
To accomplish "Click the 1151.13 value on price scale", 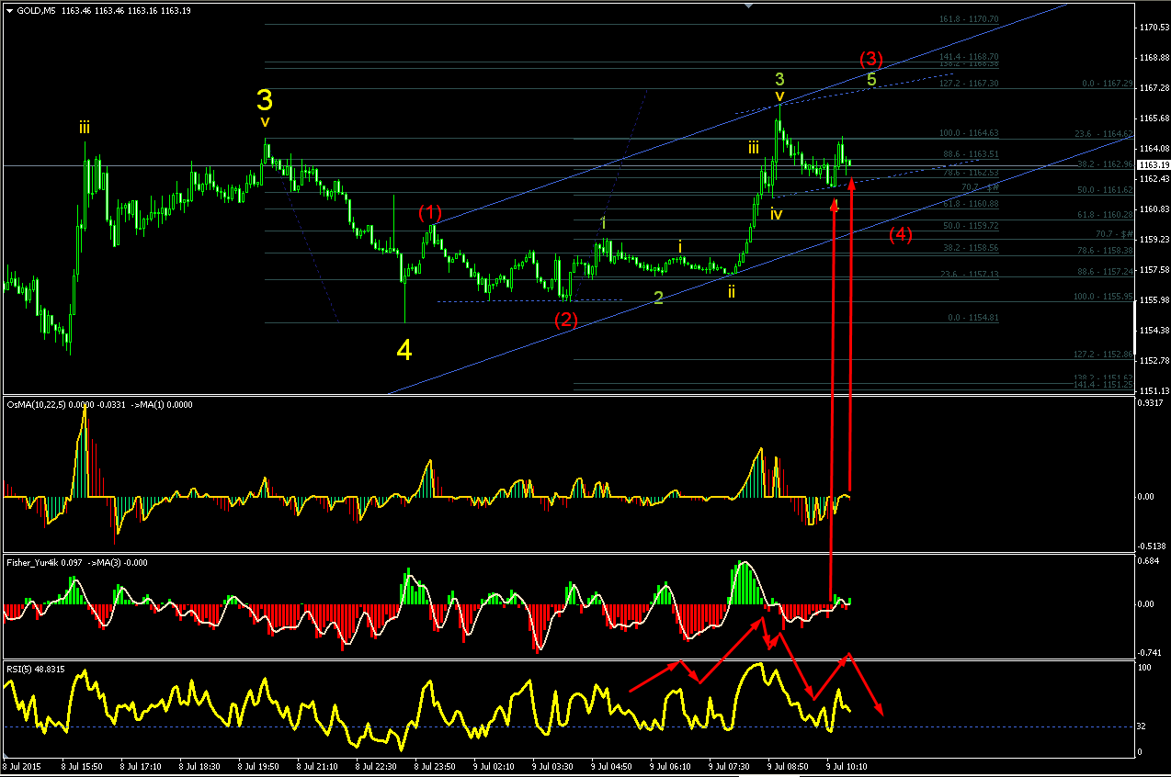I will pyautogui.click(x=1154, y=390).
